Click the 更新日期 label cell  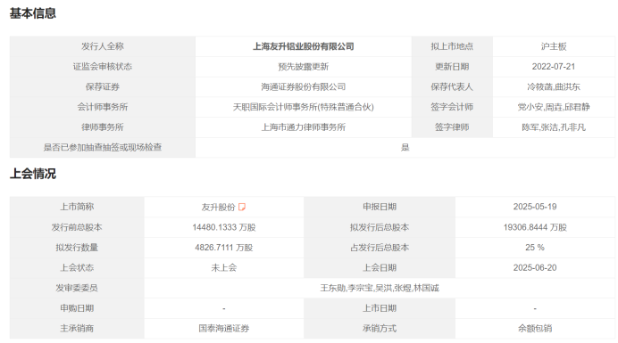tap(452, 67)
